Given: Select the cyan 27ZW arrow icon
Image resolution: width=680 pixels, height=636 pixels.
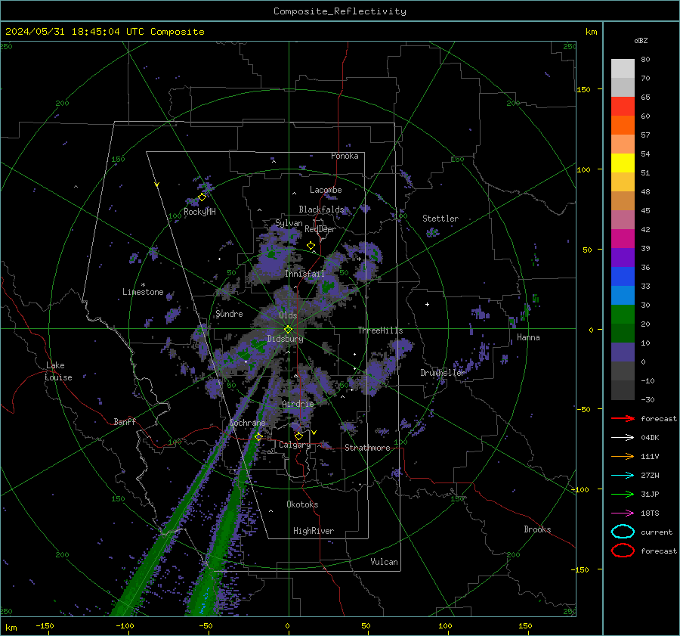Looking at the screenshot, I should click(623, 475).
